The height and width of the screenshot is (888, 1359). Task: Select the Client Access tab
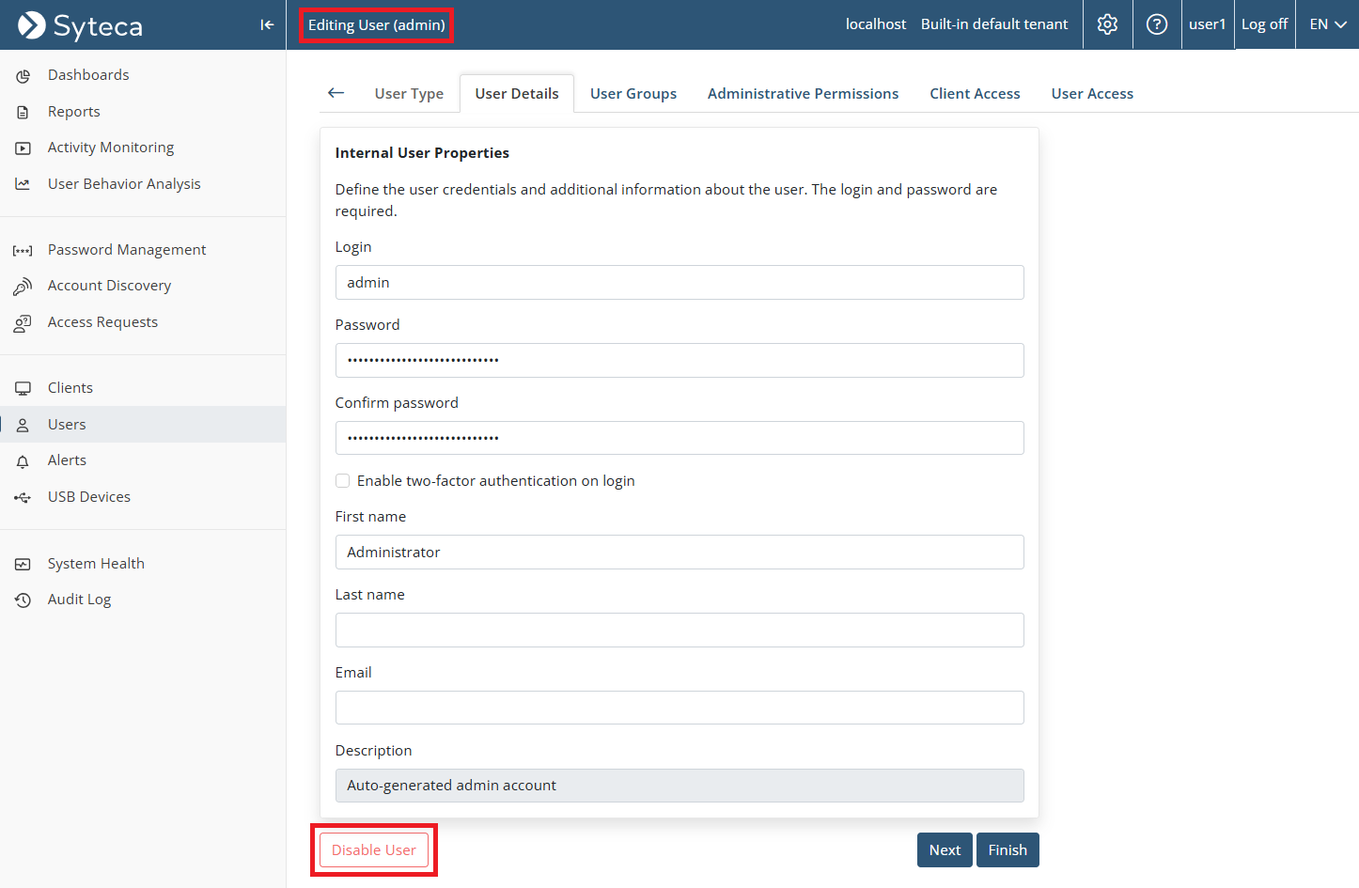[975, 94]
